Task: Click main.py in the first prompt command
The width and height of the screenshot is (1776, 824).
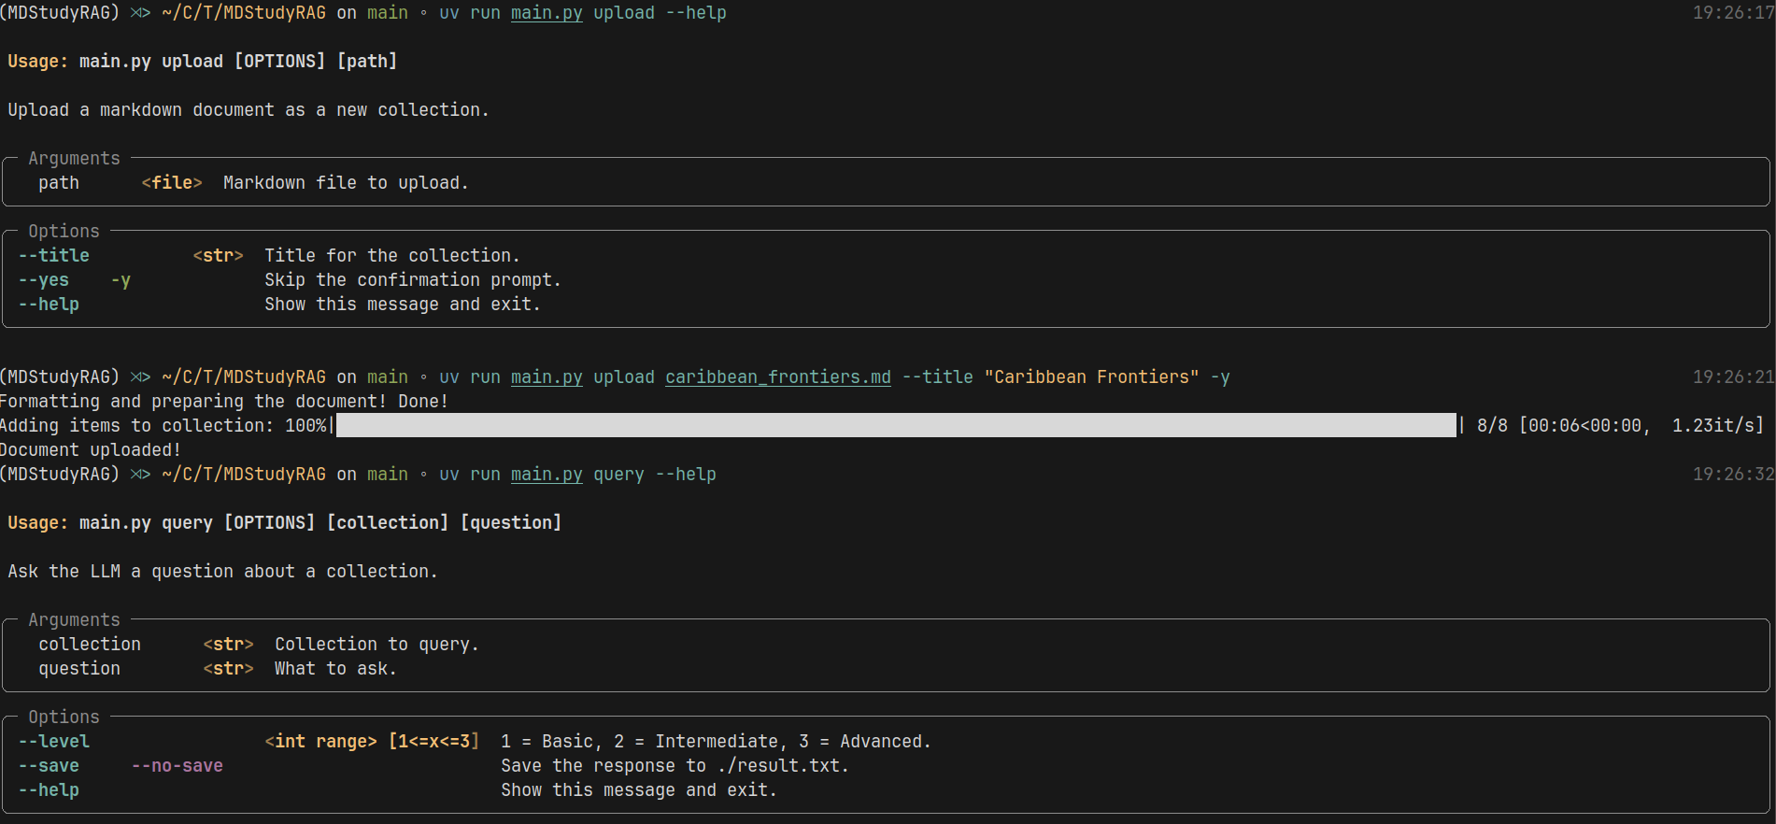Action: point(547,12)
